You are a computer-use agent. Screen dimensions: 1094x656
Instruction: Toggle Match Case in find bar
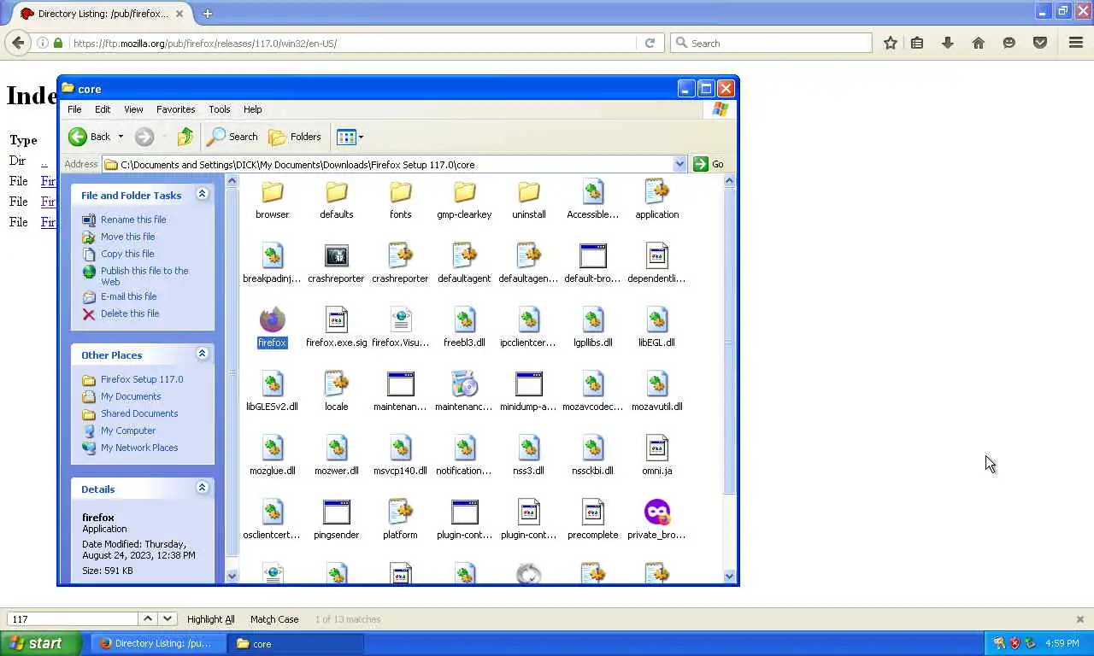pyautogui.click(x=274, y=619)
